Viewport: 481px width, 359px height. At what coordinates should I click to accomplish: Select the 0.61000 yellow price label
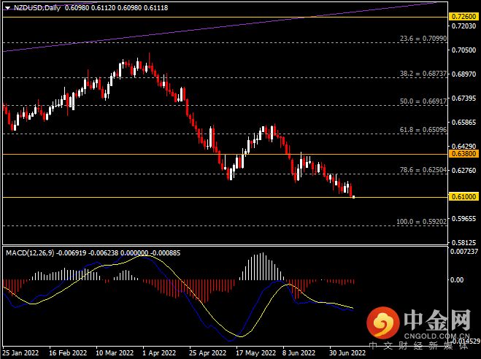pos(463,196)
